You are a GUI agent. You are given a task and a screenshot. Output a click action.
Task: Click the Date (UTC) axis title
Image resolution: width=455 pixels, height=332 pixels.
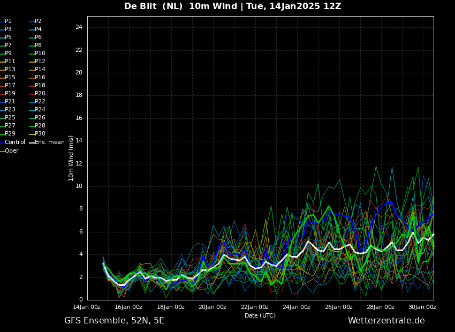(x=260, y=316)
